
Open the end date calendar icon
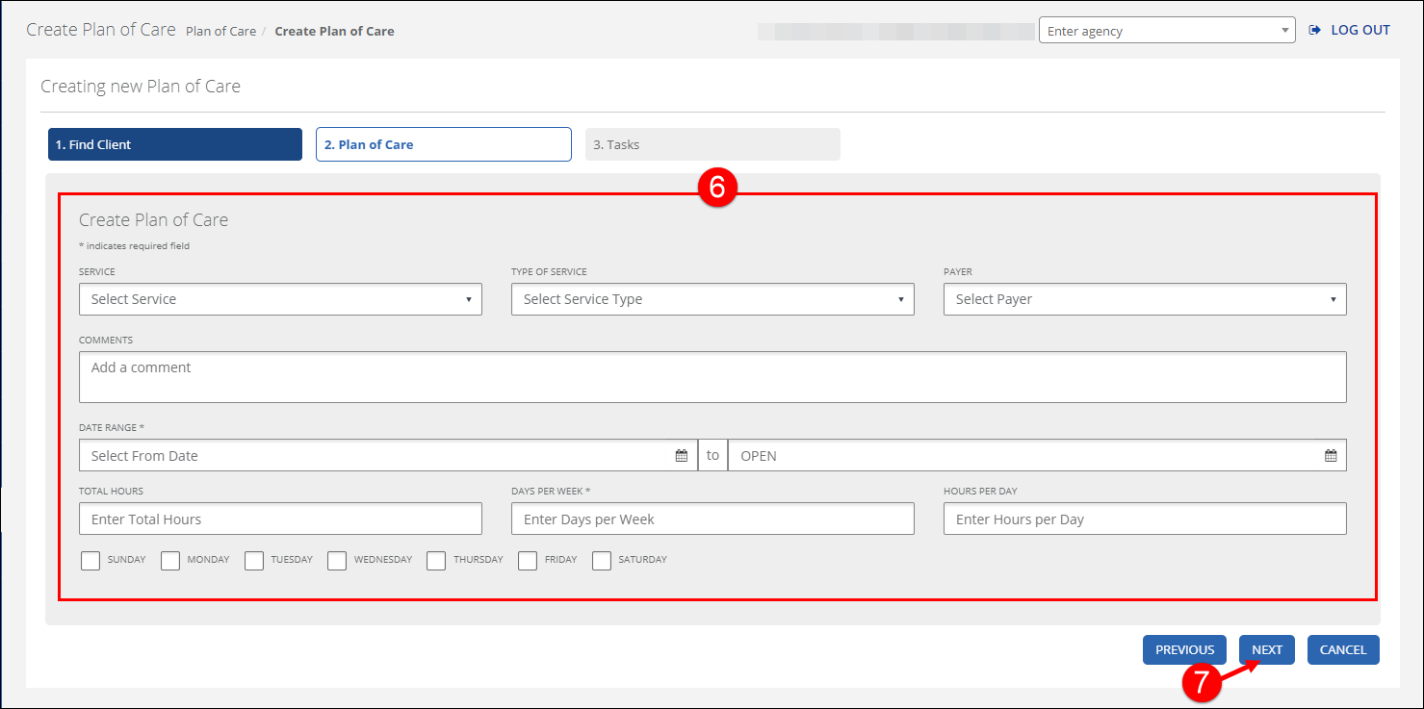coord(1331,456)
